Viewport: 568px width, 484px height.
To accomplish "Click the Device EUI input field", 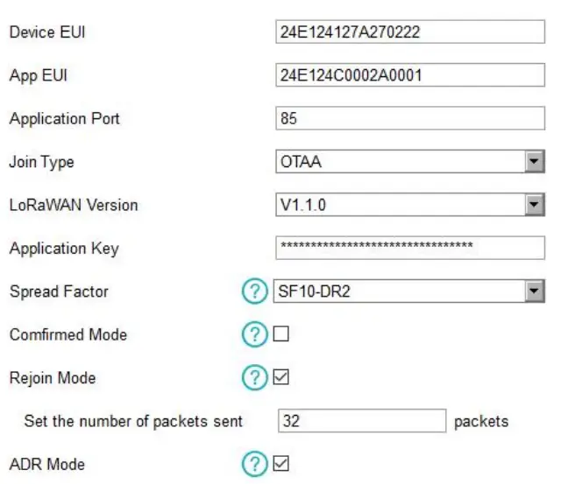I will [x=409, y=32].
